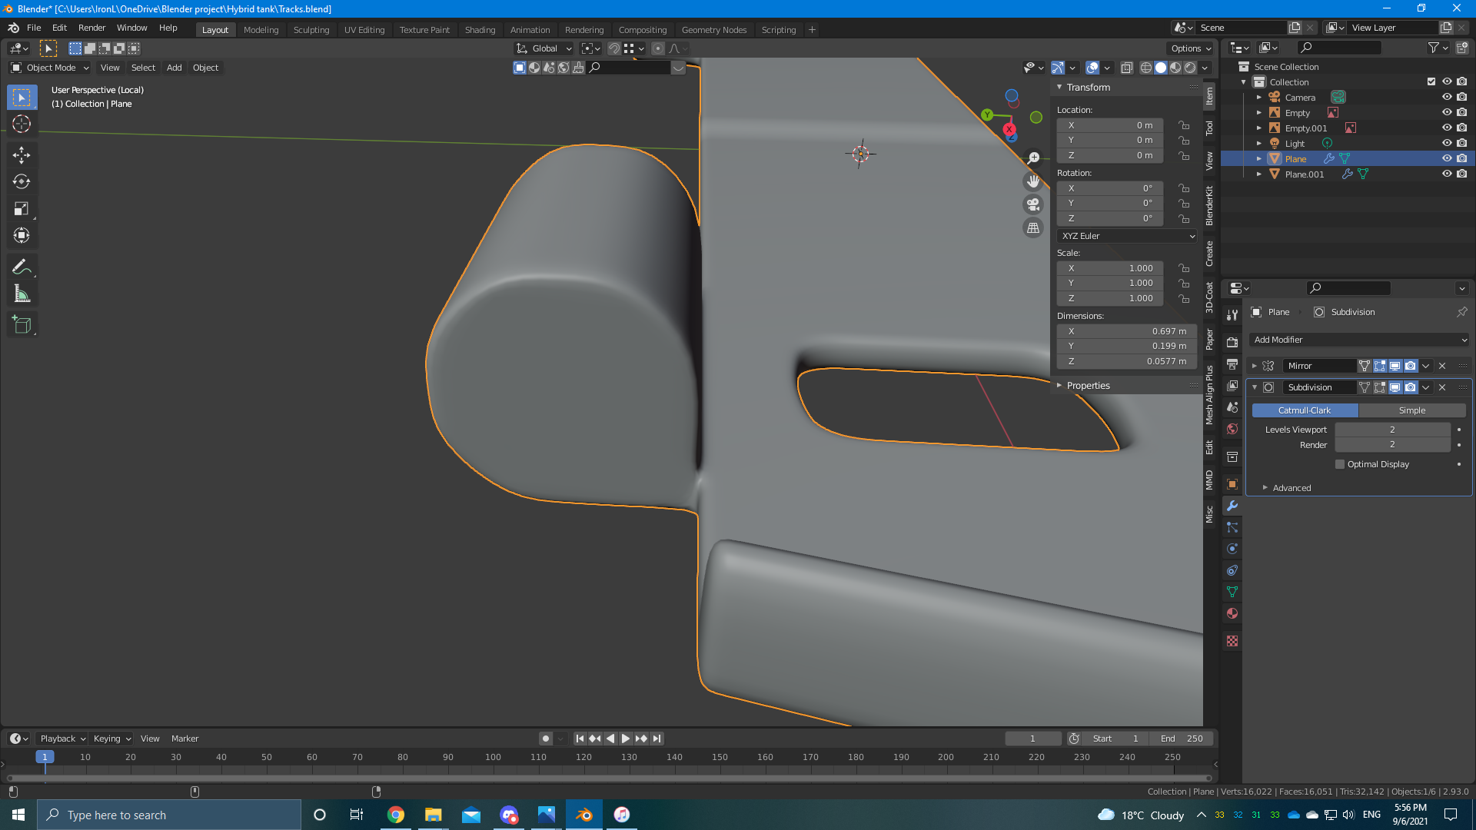
Task: Adjust Levels Viewport value slider
Action: click(1392, 430)
